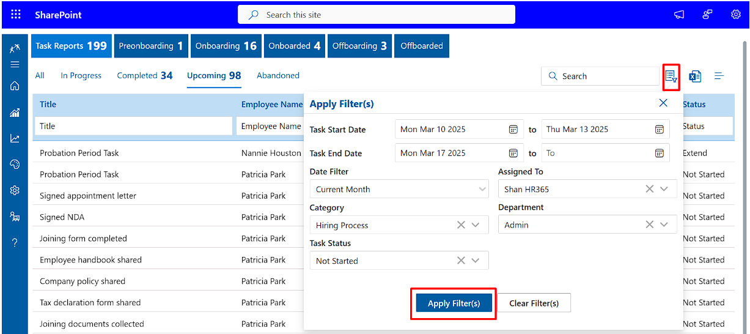Open calendar picker for Task End Date To field
750x334 pixels.
pos(660,153)
